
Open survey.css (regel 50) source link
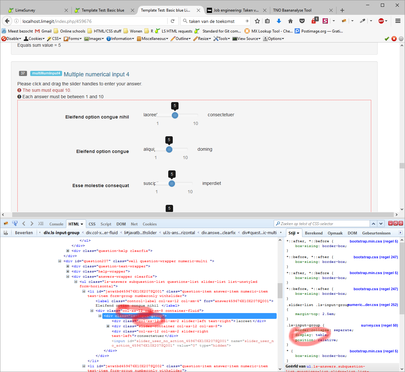(x=379, y=325)
